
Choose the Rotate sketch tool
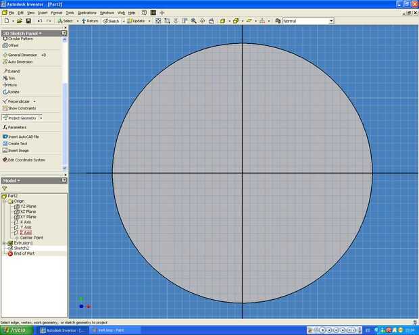13,91
